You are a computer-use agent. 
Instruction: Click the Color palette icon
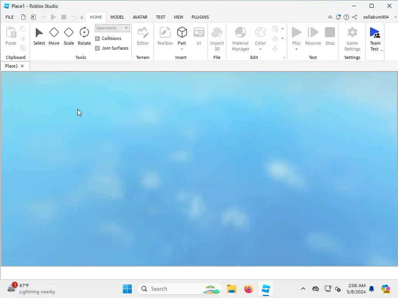click(x=260, y=33)
